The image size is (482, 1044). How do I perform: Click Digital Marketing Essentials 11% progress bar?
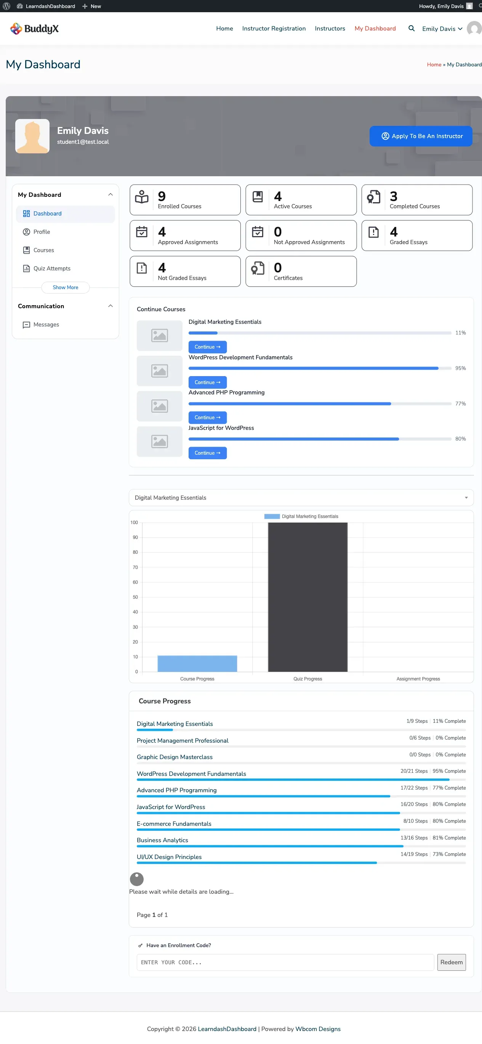(320, 333)
